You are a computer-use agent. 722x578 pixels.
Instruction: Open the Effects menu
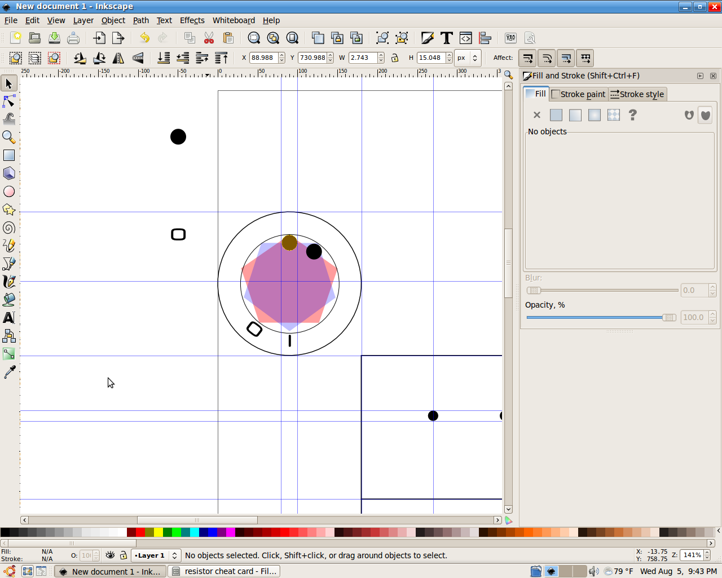click(192, 20)
